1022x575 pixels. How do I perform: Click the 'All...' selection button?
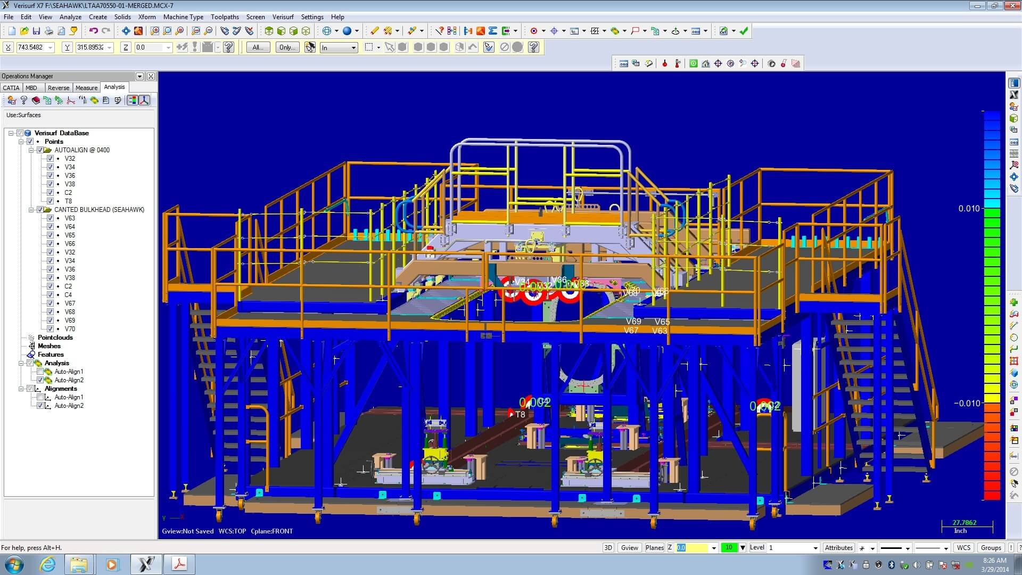tap(258, 47)
